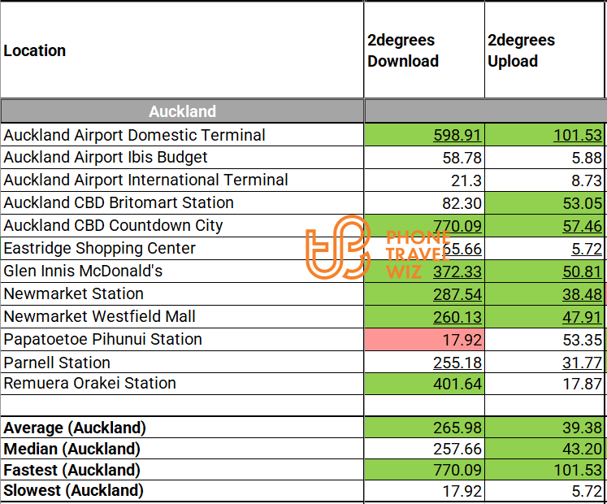Click the Auckland CBD Britomart Station cell
This screenshot has width=607, height=504.
pos(119,202)
